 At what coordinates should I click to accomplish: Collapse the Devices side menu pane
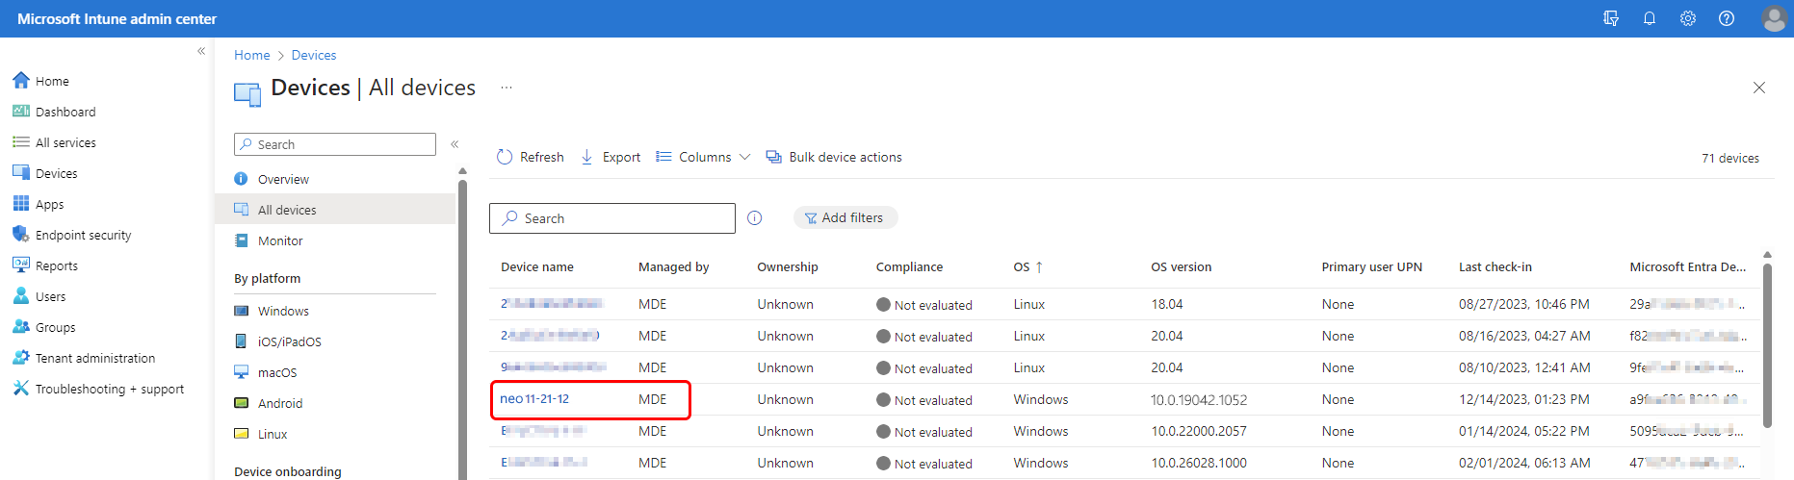455,144
